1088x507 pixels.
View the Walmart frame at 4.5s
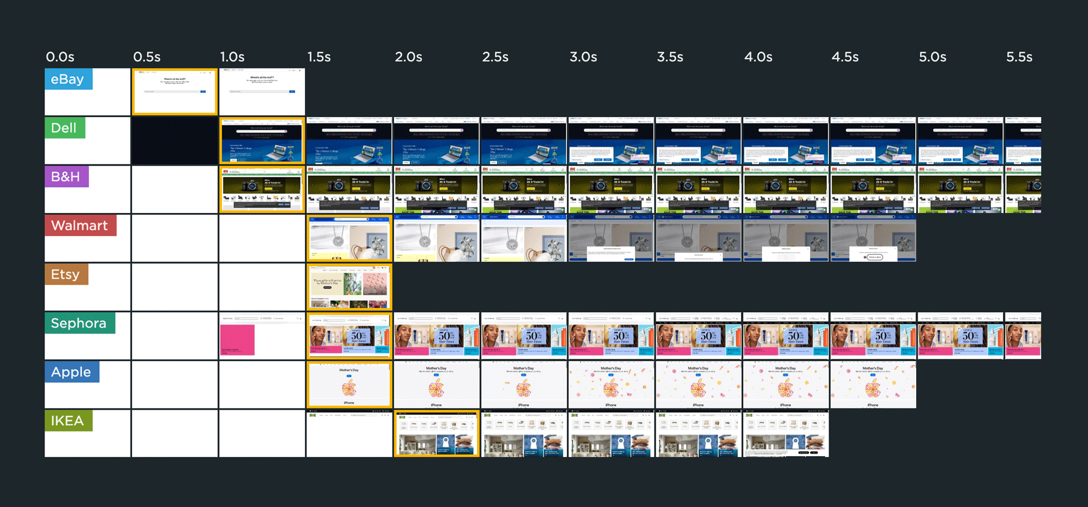tap(873, 238)
